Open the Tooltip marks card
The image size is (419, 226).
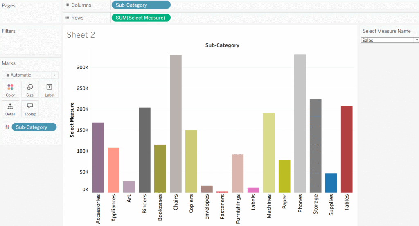pyautogui.click(x=30, y=109)
